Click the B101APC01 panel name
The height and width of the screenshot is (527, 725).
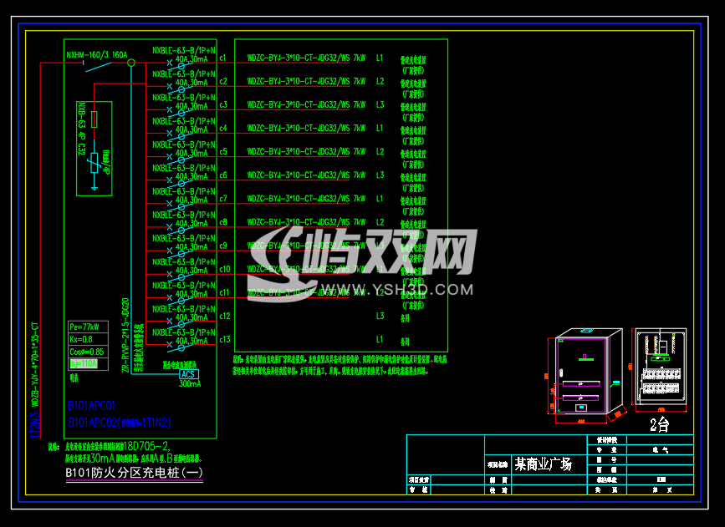(91, 406)
